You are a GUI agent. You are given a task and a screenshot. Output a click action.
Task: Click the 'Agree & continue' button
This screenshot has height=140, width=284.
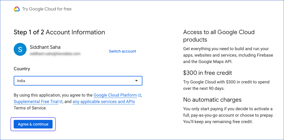(x=33, y=124)
